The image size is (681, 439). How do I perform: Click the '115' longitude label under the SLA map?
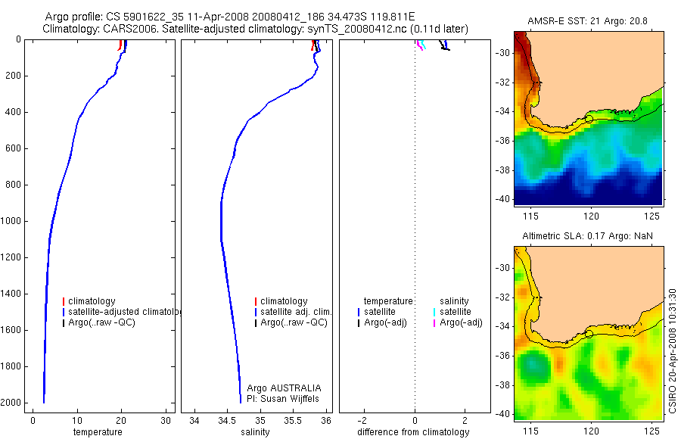[530, 431]
